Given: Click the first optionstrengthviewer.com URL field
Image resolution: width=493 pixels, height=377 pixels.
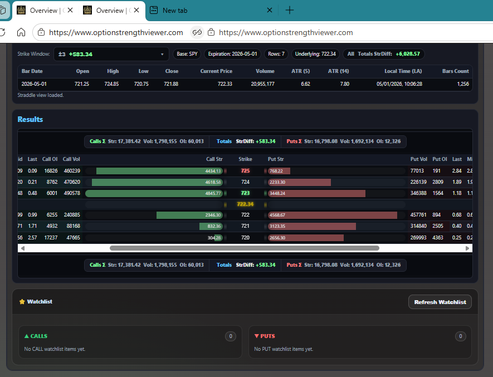Looking at the screenshot, I should tap(116, 32).
